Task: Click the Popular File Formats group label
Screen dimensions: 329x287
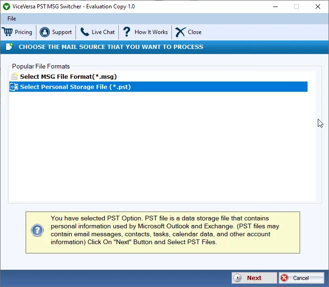Action: point(41,66)
